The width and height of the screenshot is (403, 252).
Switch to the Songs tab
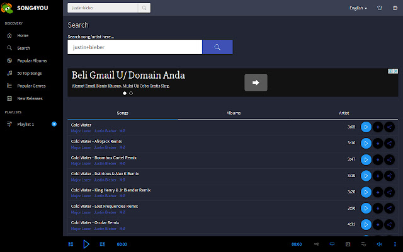click(x=122, y=113)
